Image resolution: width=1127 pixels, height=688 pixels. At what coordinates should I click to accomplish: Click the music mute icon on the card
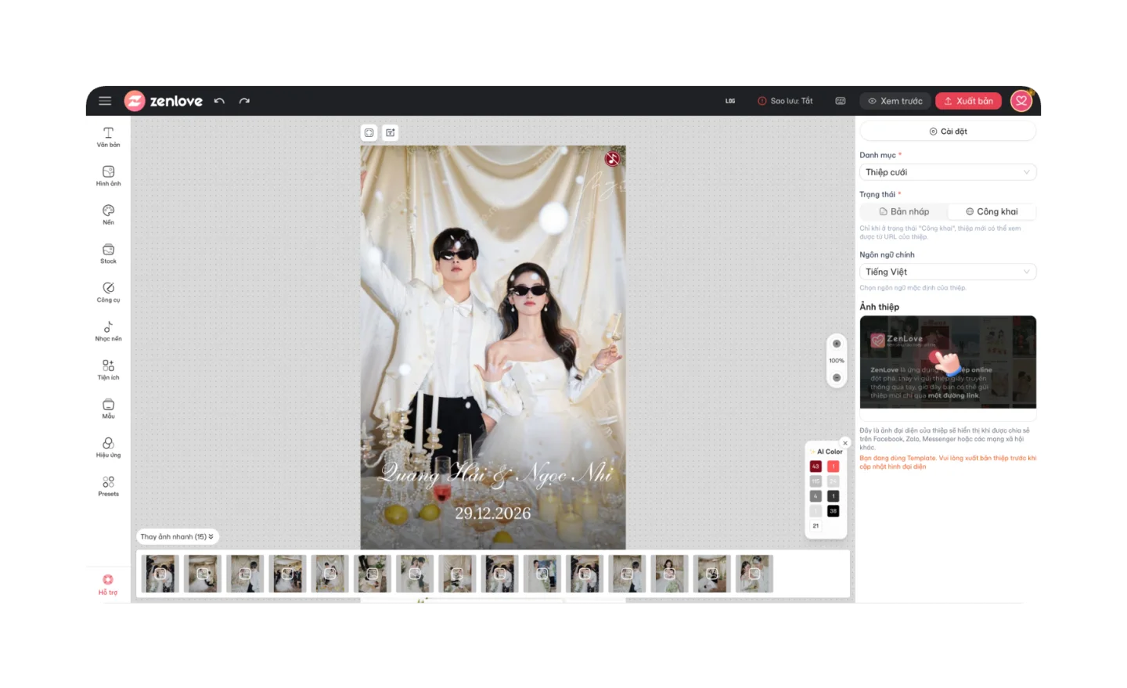click(x=612, y=159)
